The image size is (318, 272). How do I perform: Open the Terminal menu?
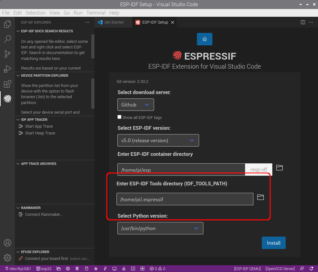96,13
